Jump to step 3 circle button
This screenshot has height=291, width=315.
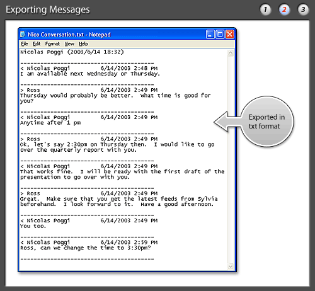[303, 9]
